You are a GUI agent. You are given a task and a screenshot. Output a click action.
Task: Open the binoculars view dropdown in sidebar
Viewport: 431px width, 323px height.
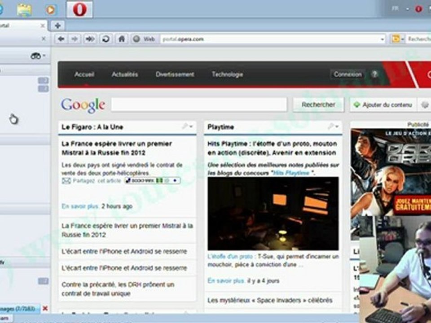(x=38, y=56)
